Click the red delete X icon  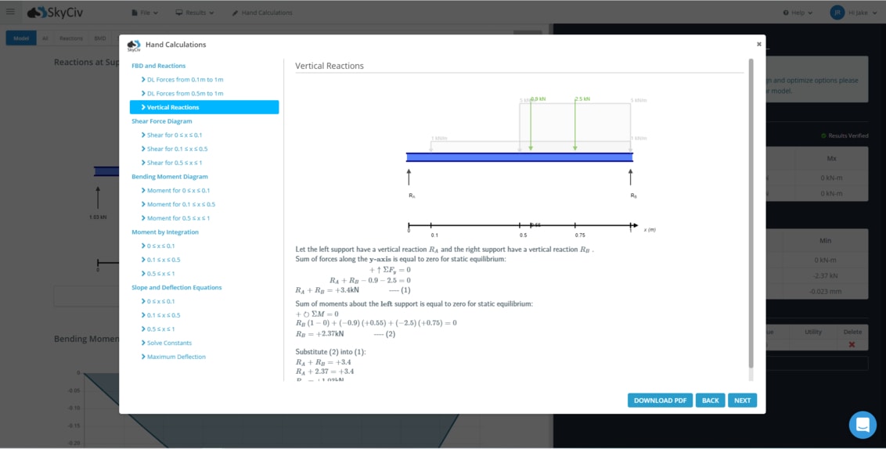click(852, 345)
